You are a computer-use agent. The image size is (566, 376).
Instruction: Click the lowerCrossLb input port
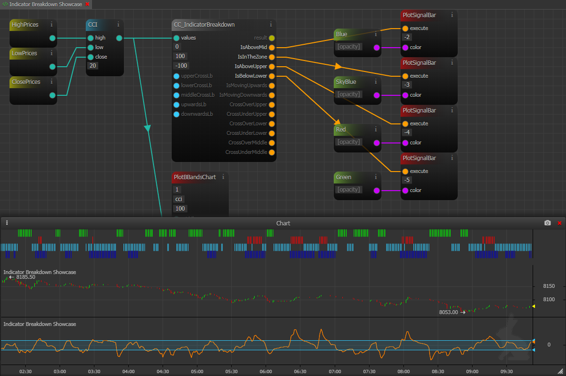click(176, 86)
